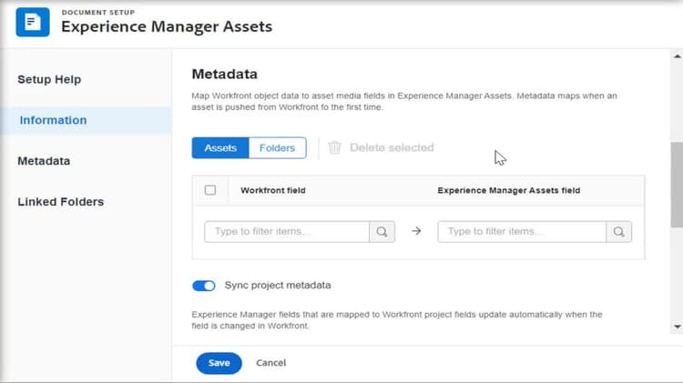Open the Setup Help section
The width and height of the screenshot is (683, 383).
49,79
